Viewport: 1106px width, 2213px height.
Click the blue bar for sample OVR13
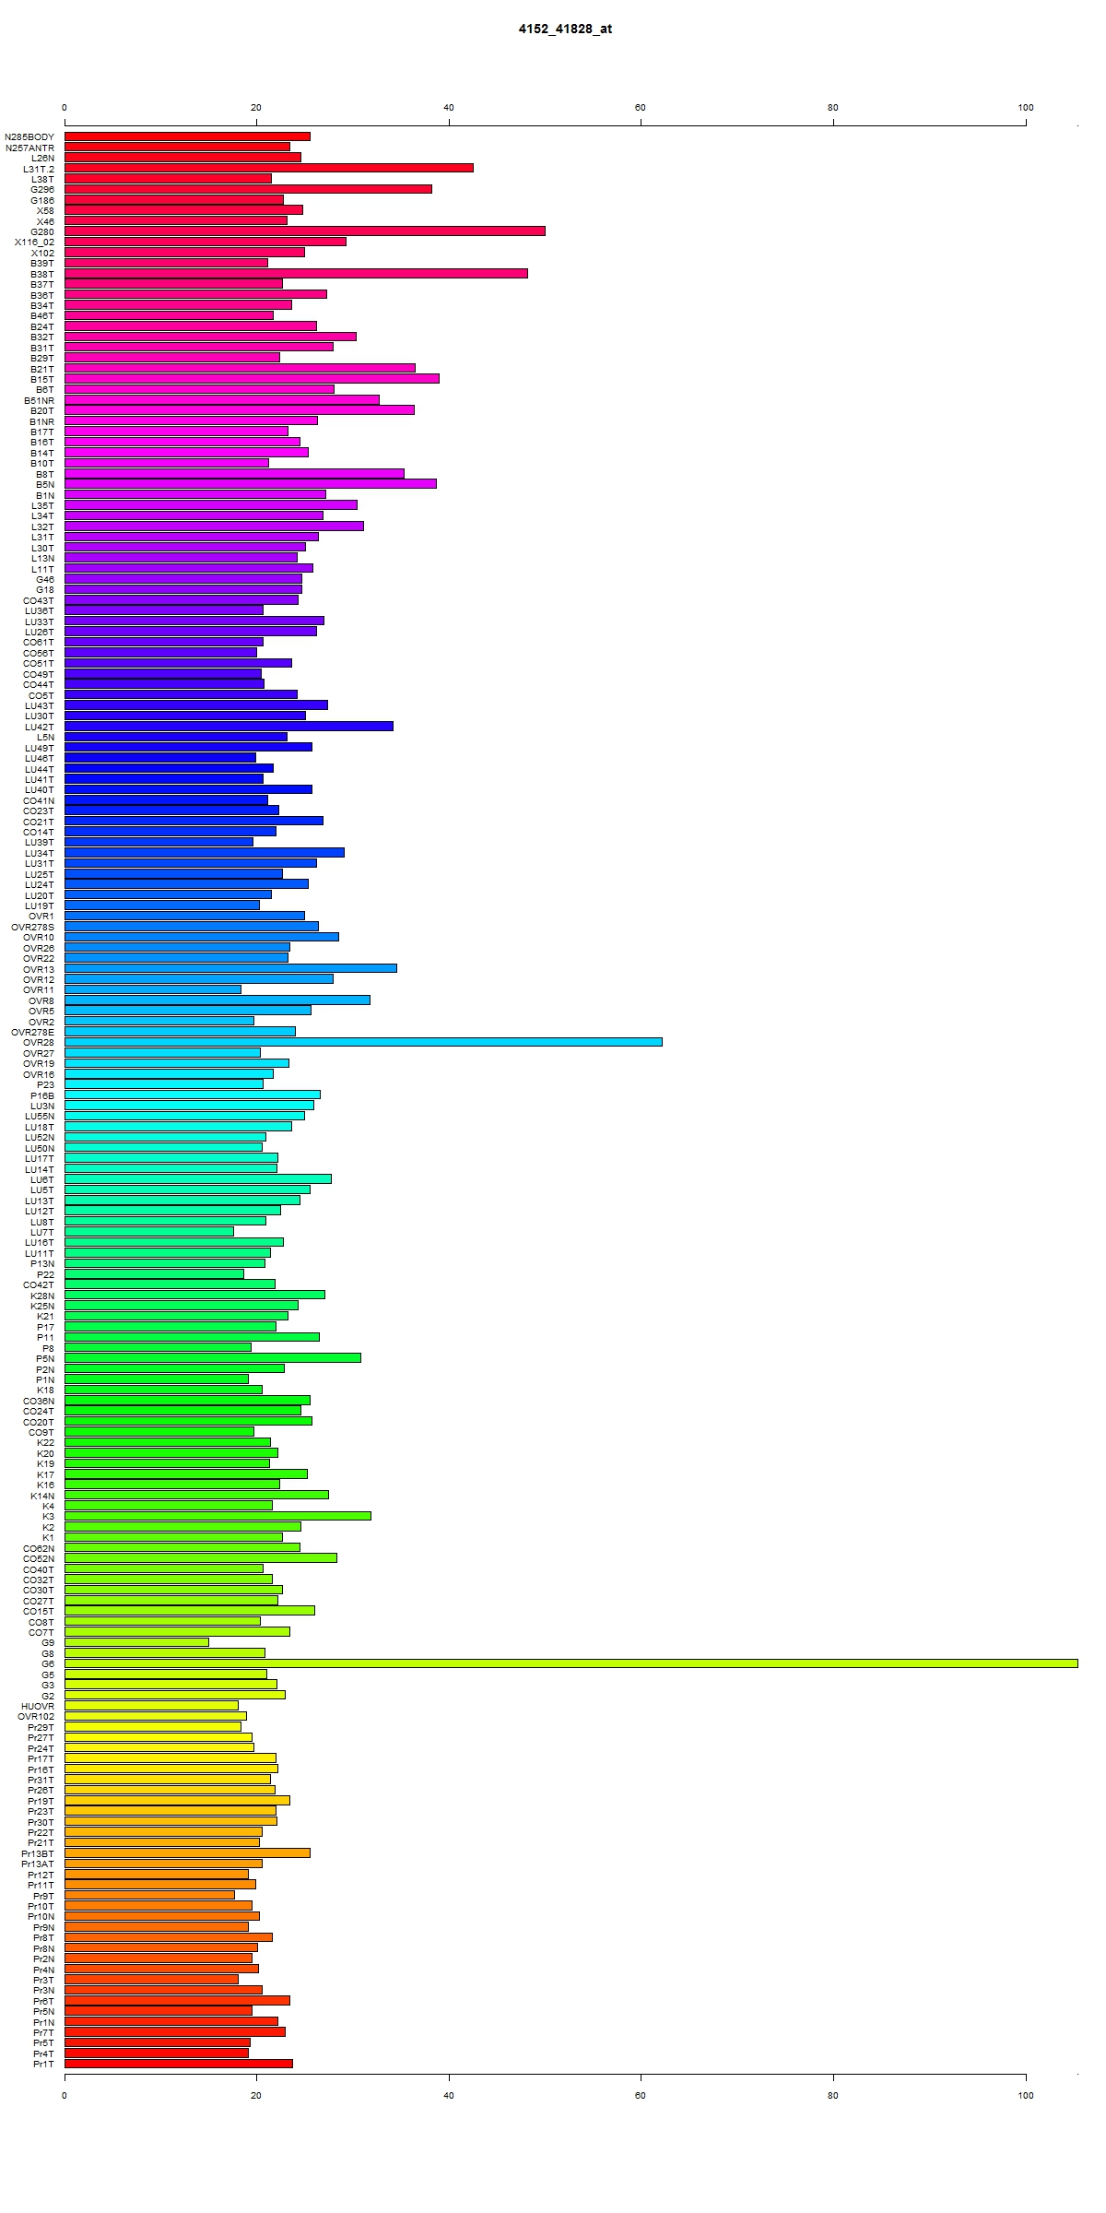[230, 968]
